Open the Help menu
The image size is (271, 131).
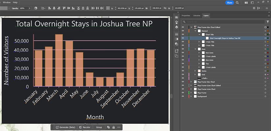click(15, 2)
